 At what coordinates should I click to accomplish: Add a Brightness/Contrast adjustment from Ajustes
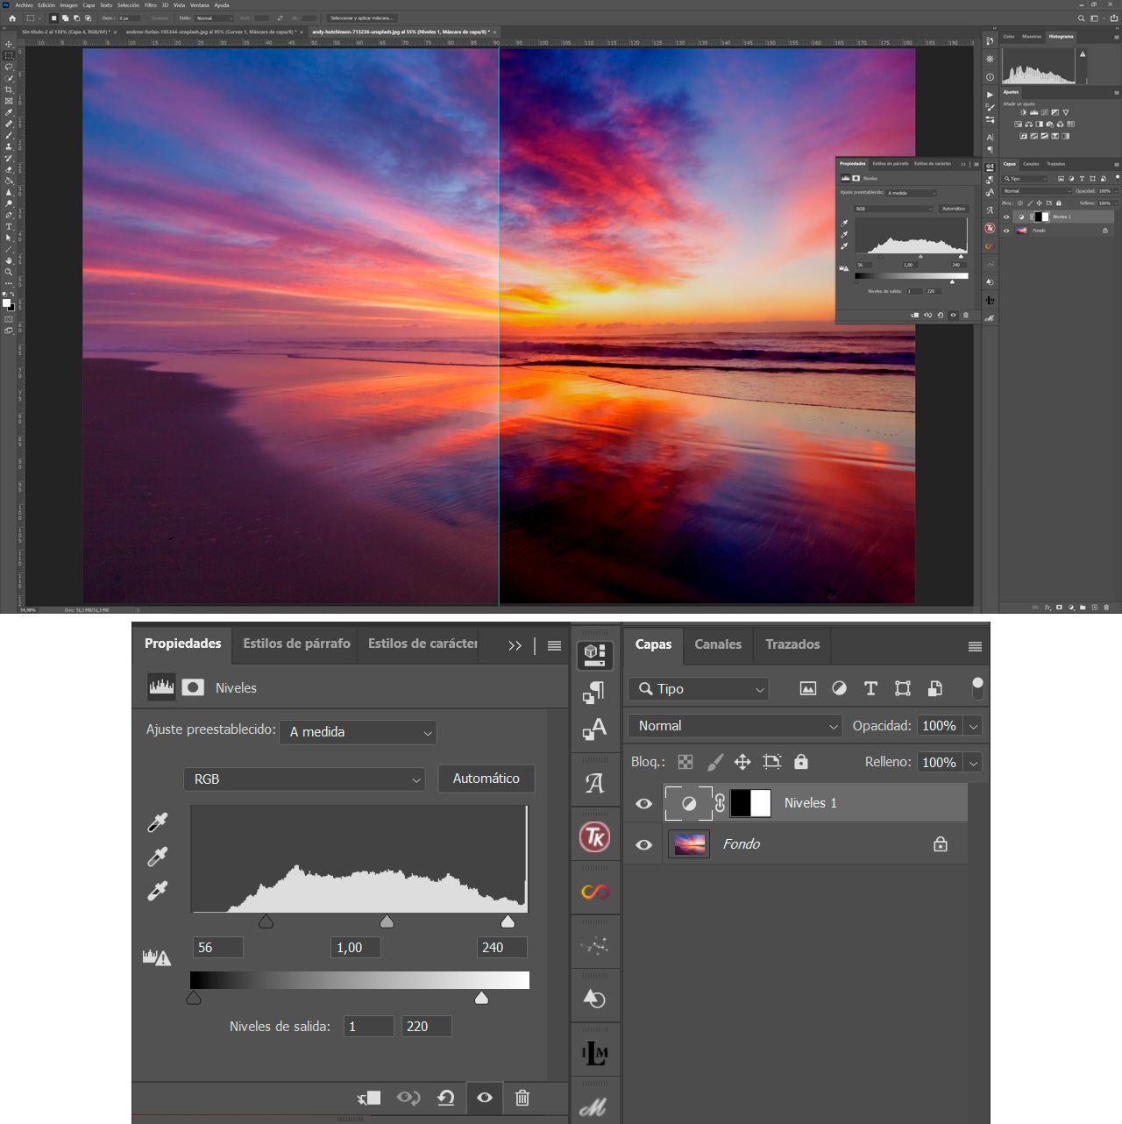(x=1023, y=112)
